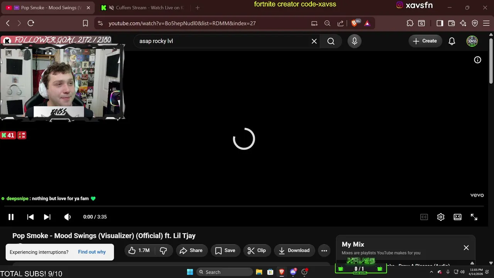
Task: Share this page from address bar
Action: pyautogui.click(x=340, y=23)
